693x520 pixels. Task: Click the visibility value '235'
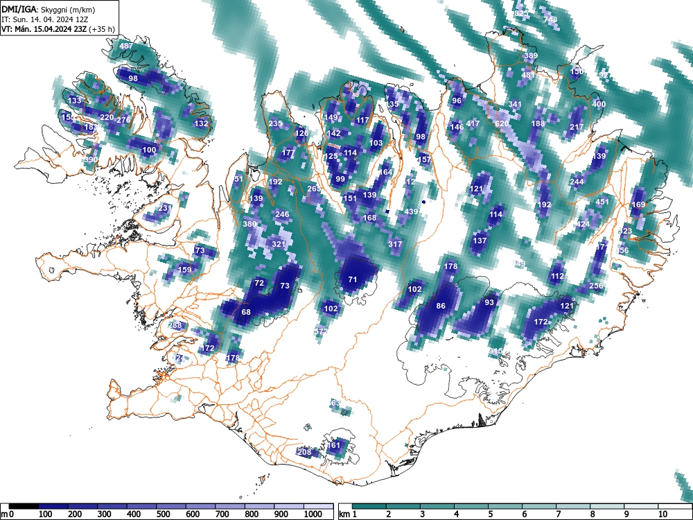(x=275, y=123)
